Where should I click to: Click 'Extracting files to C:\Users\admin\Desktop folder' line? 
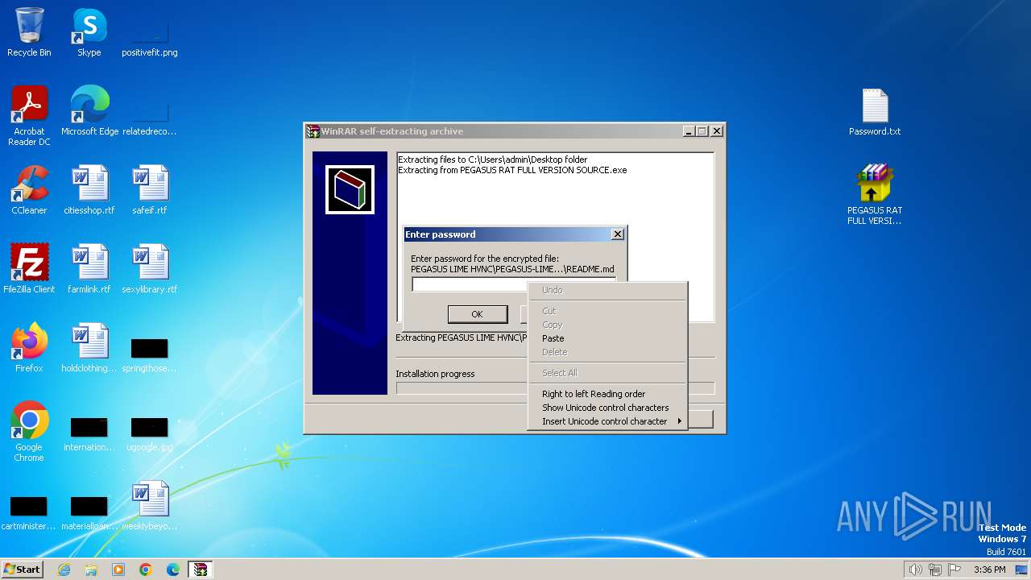493,159
